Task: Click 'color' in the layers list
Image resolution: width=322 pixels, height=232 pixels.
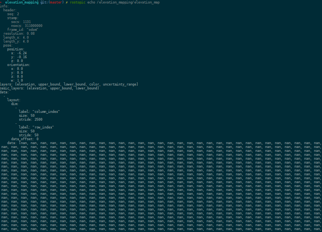Action: tap(94, 84)
